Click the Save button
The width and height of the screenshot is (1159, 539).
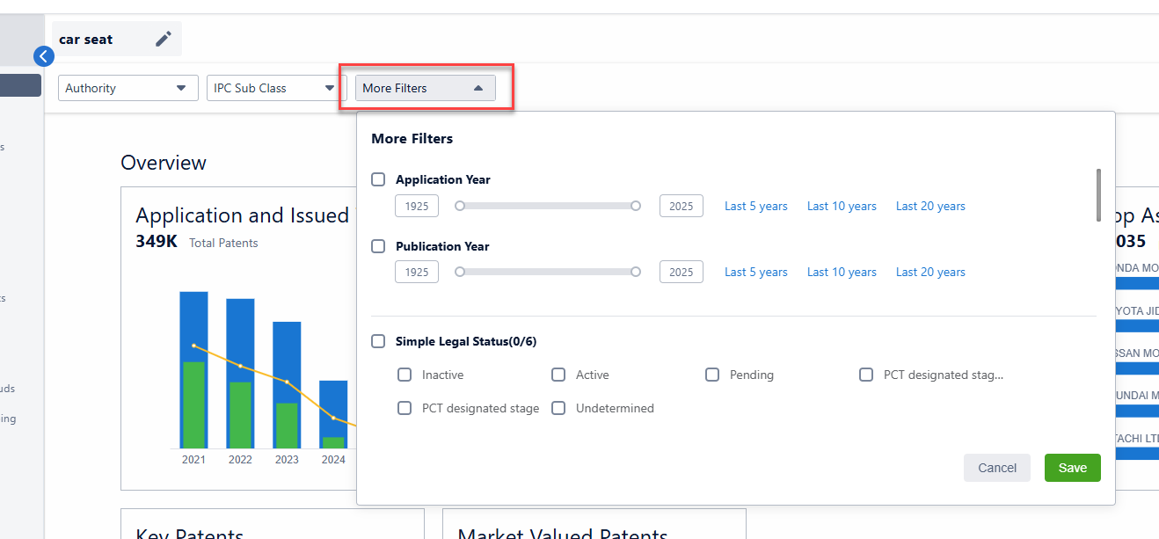point(1072,468)
